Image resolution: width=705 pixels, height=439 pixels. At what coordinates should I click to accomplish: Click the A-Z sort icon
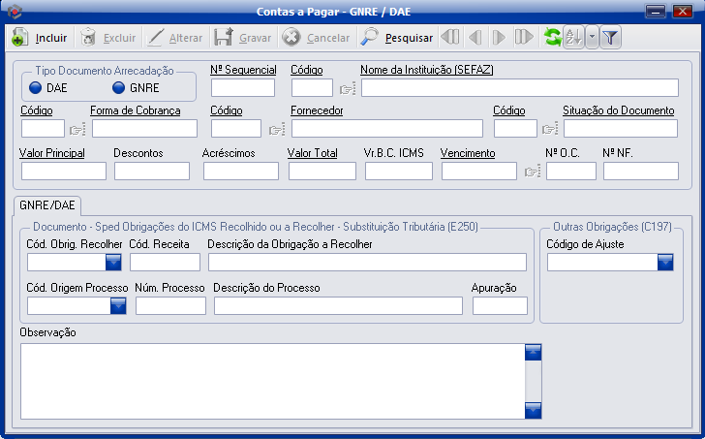click(x=572, y=38)
